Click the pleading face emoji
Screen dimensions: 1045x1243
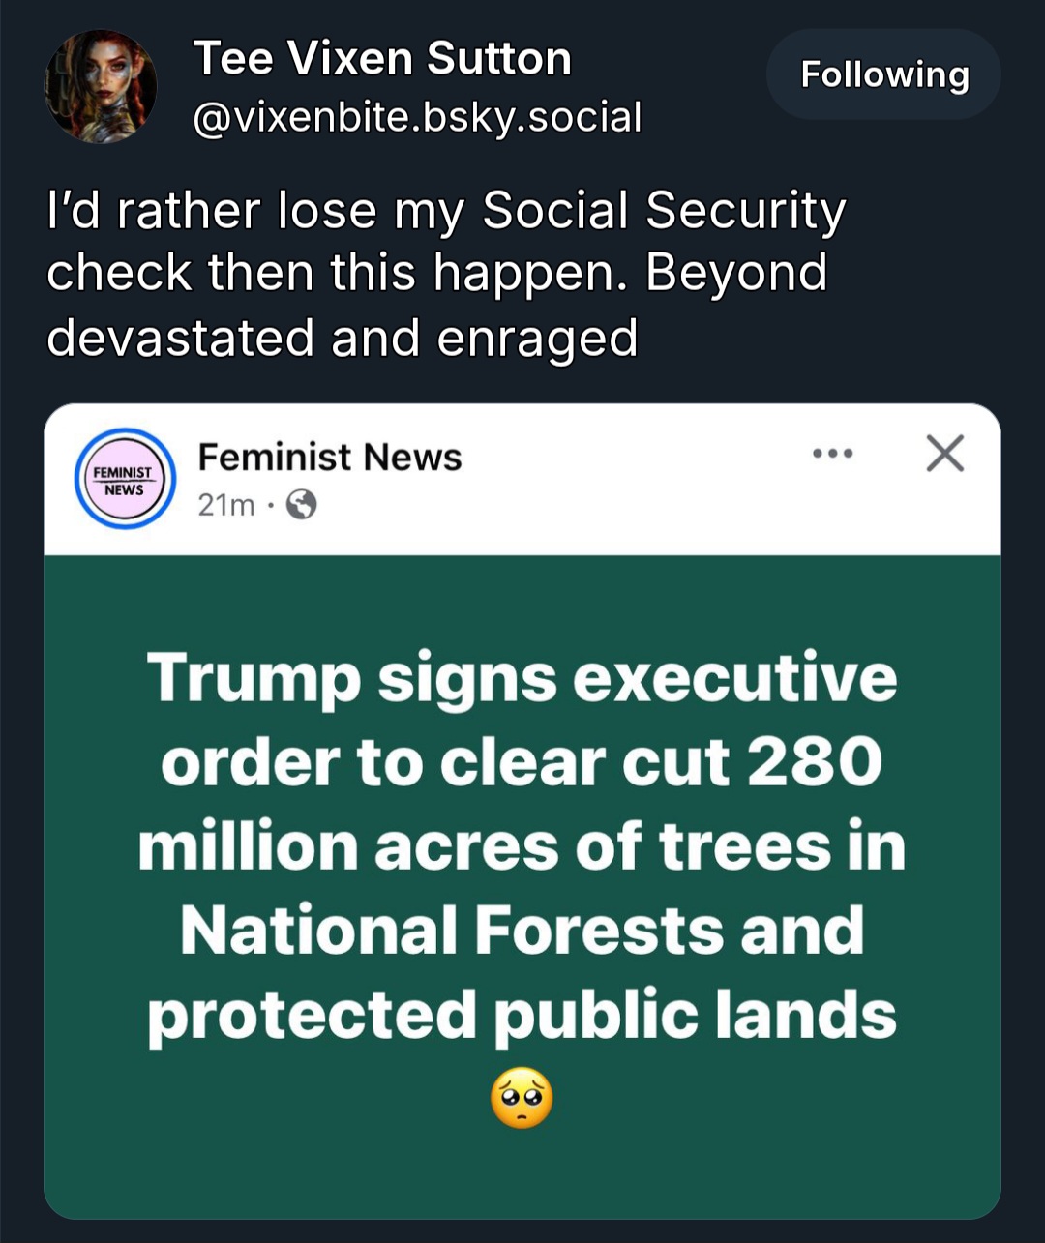pyautogui.click(x=522, y=1101)
